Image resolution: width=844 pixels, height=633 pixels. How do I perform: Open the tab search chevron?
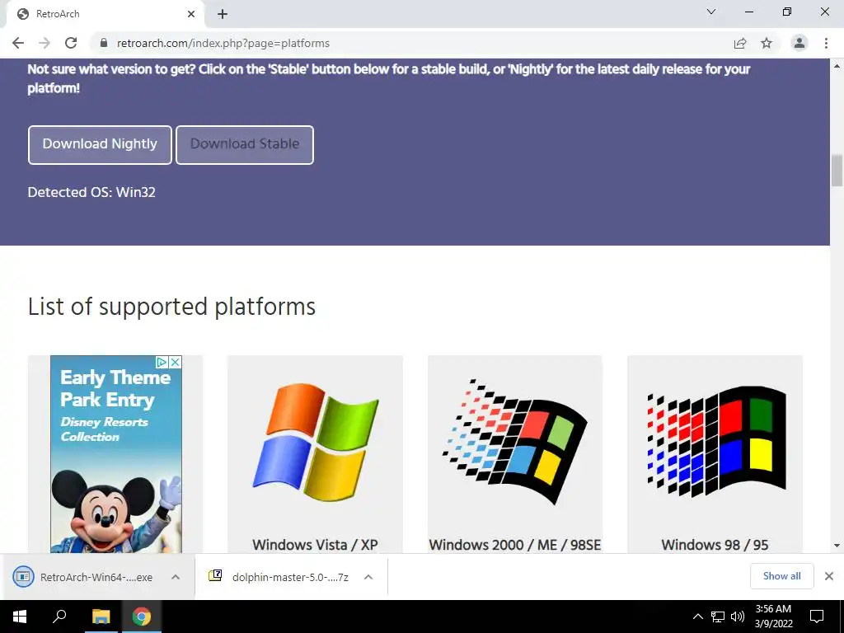711,12
